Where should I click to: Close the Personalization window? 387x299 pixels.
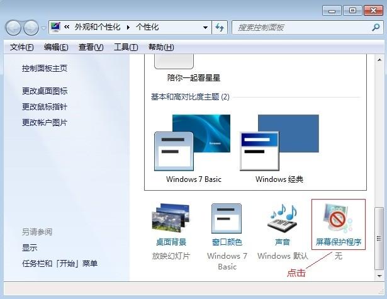coord(373,11)
